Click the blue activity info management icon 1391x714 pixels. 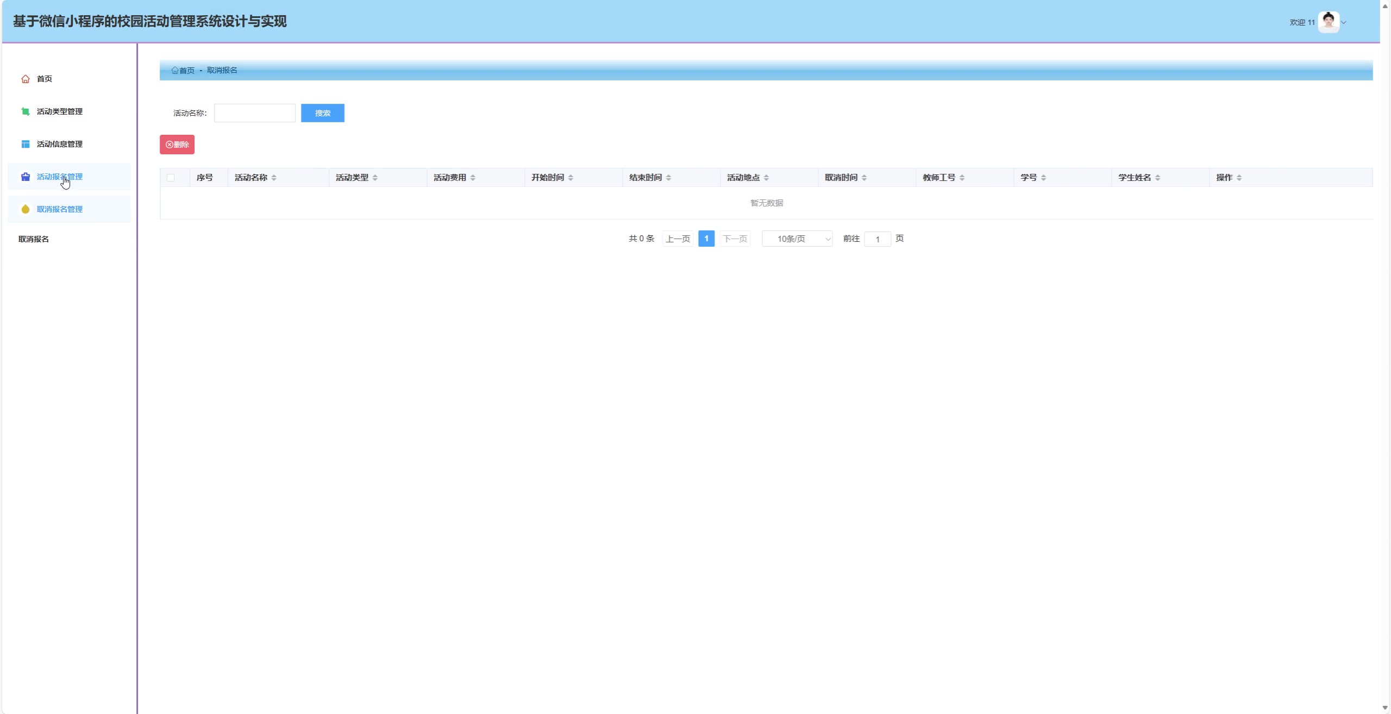coord(25,144)
